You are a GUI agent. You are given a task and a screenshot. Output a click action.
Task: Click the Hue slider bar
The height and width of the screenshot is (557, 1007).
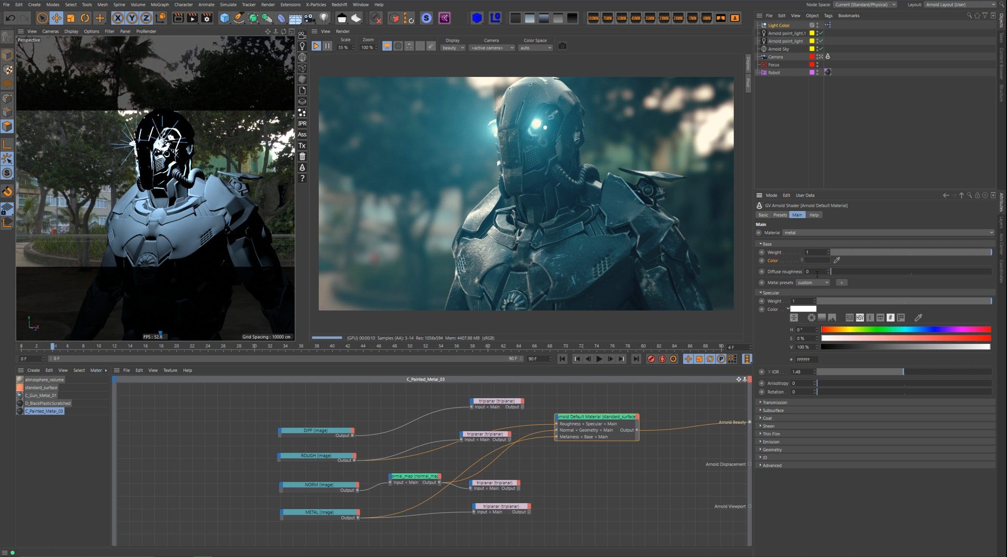pos(906,329)
